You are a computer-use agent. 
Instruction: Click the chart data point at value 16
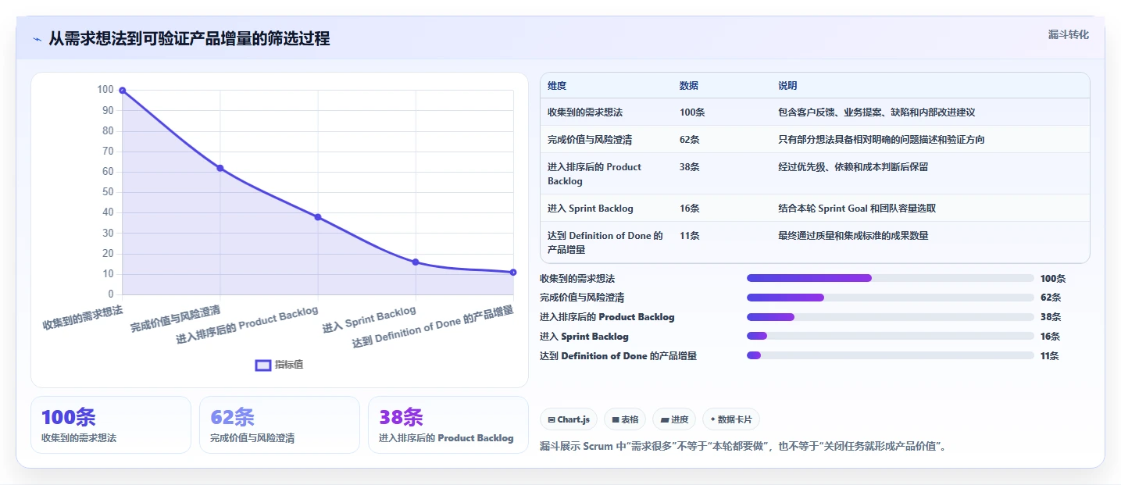pos(416,262)
